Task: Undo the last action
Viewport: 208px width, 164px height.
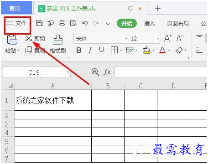Action: (x=85, y=23)
